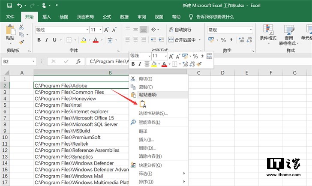Decrease font size in ribbon
This screenshot has height=186, width=312.
(114, 30)
